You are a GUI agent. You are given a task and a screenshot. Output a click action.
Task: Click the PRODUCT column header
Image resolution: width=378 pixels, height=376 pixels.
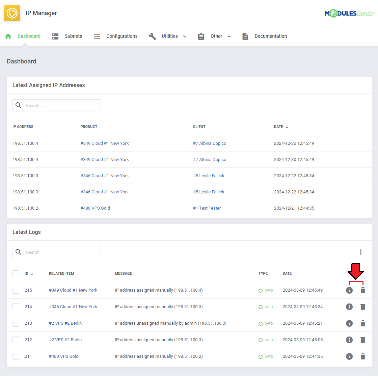89,127
